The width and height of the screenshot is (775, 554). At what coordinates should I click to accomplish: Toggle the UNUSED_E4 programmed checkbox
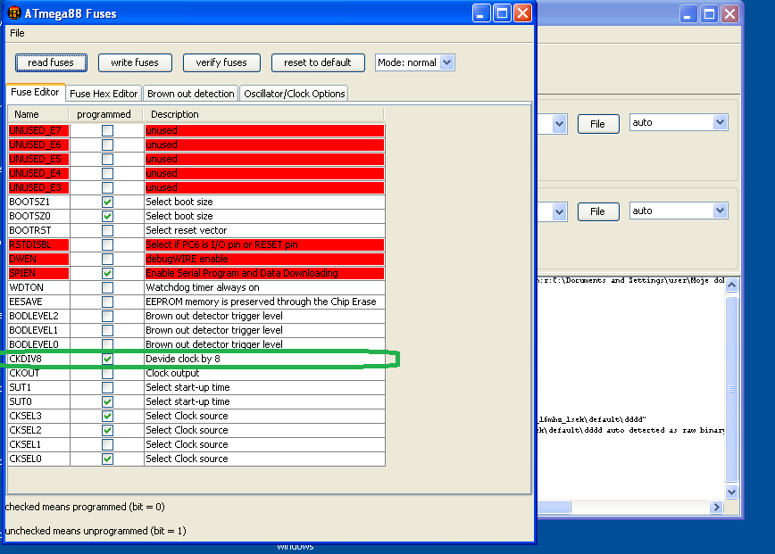(107, 173)
